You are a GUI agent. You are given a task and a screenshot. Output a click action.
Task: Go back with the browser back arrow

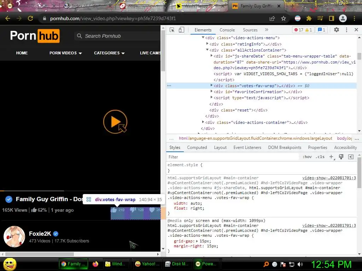[x=7, y=18]
